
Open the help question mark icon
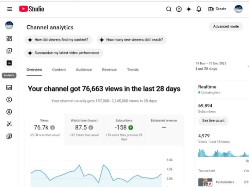point(179,9)
